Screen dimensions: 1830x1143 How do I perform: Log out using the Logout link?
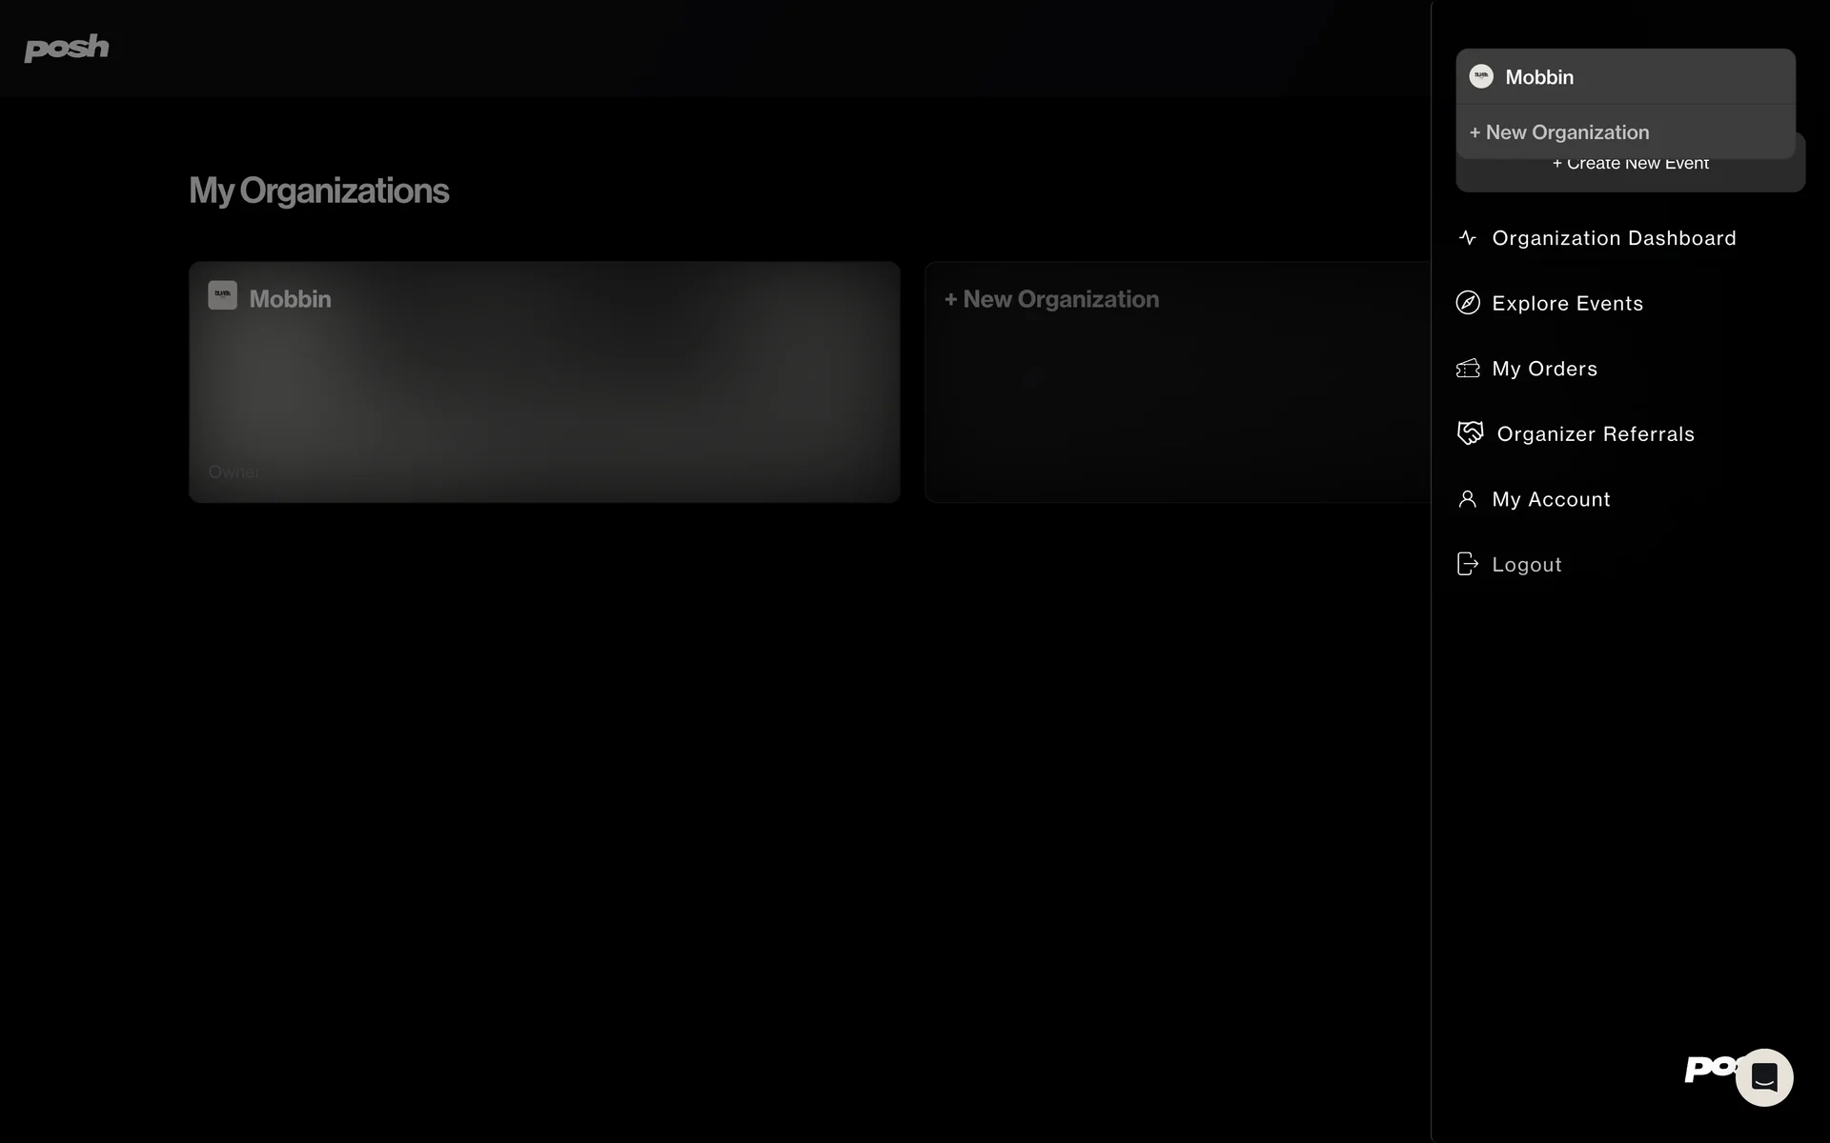tap(1526, 564)
